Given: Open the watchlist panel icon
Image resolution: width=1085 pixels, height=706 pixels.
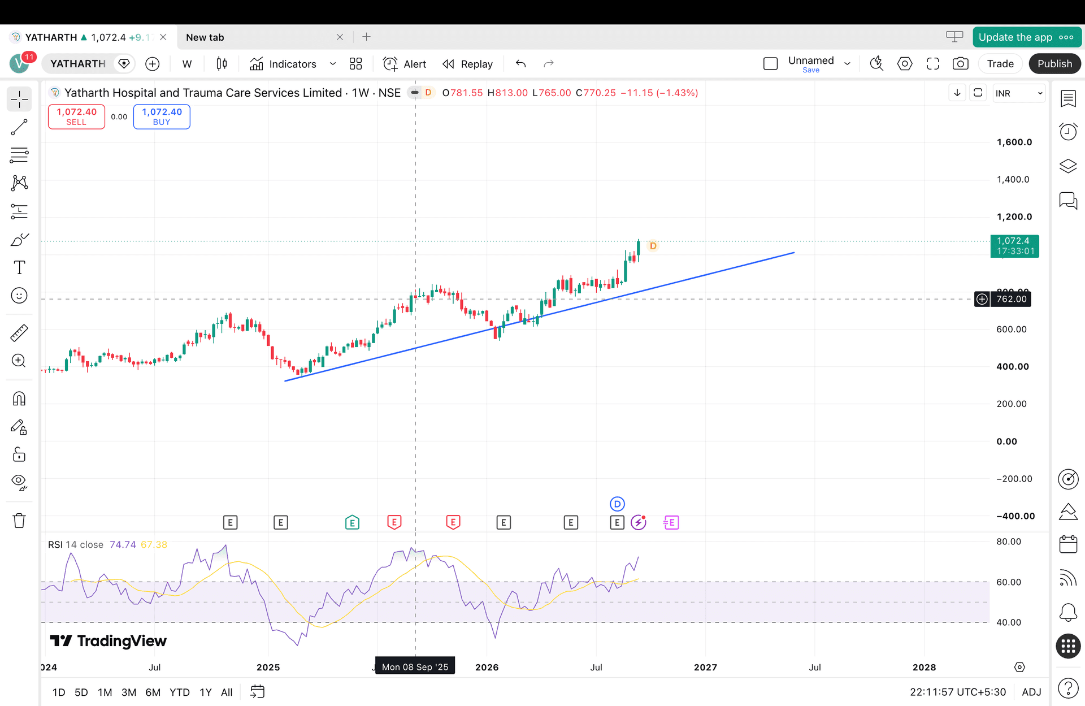Looking at the screenshot, I should [x=1068, y=98].
